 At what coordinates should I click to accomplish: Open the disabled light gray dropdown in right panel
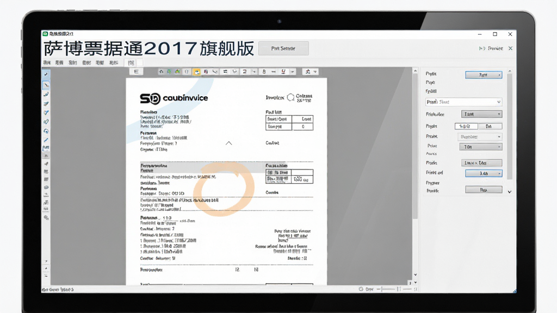[480, 136]
